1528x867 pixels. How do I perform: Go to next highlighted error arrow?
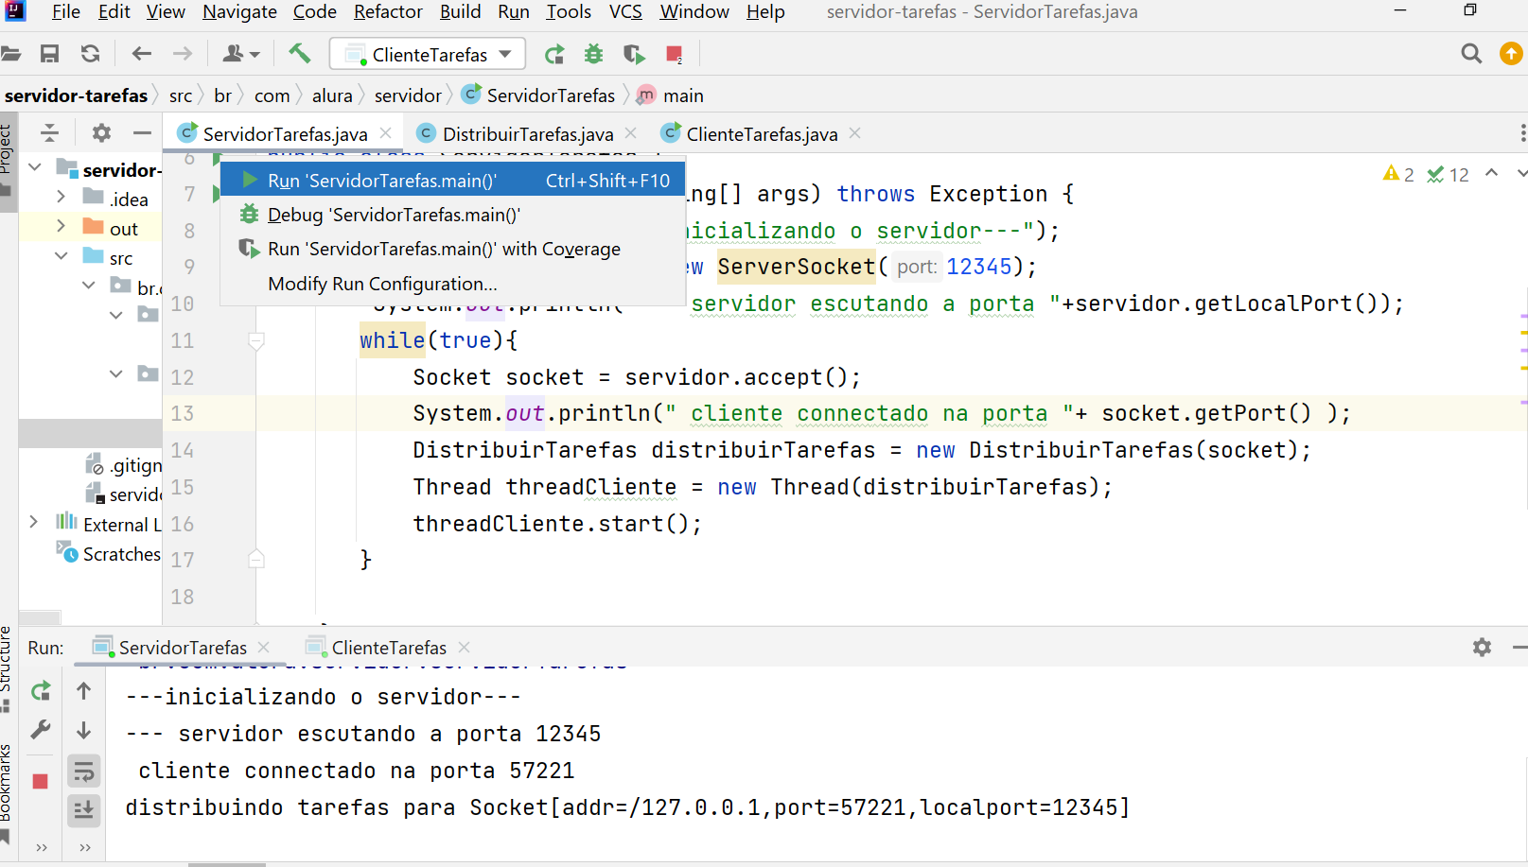[x=1521, y=174]
